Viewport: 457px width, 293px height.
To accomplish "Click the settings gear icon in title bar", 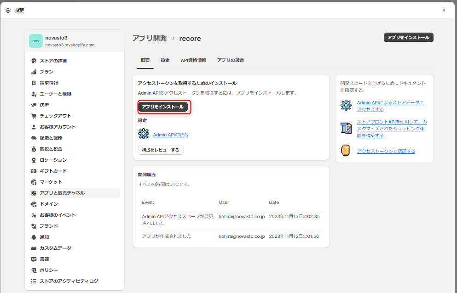I will (x=8, y=10).
